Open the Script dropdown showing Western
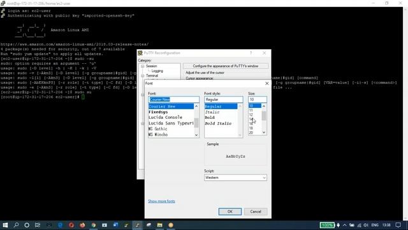Image resolution: width=408 pixels, height=230 pixels. coord(235,178)
